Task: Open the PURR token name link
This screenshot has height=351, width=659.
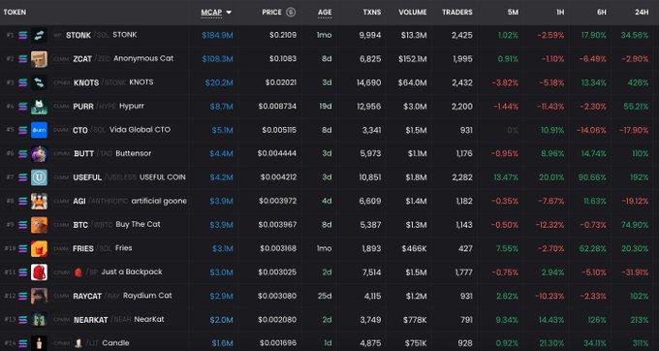Action: 83,107
